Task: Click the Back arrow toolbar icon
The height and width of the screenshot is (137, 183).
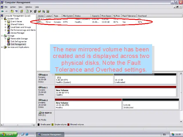Action: 2,11
